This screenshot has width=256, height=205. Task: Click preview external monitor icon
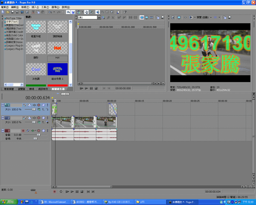[x=179, y=18]
